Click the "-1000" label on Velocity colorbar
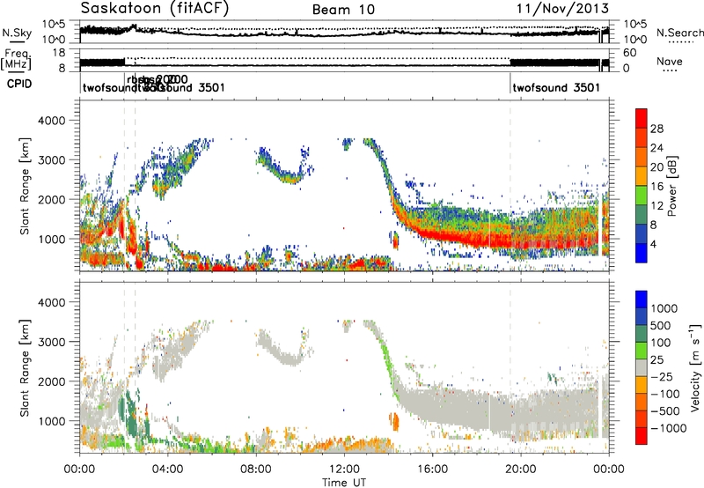This screenshot has height=488, width=704. (668, 428)
